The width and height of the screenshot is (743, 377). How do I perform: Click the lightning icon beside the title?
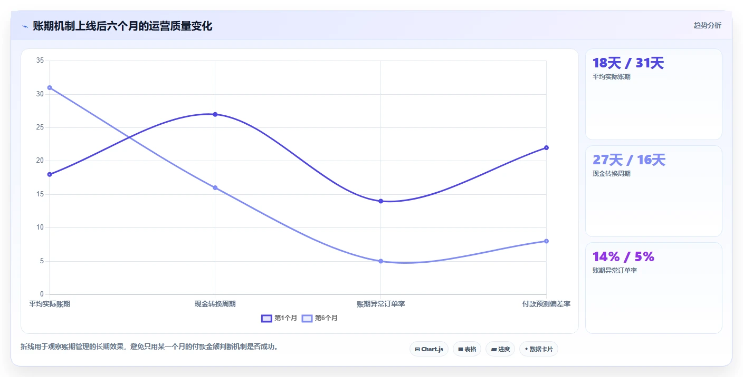(x=25, y=26)
